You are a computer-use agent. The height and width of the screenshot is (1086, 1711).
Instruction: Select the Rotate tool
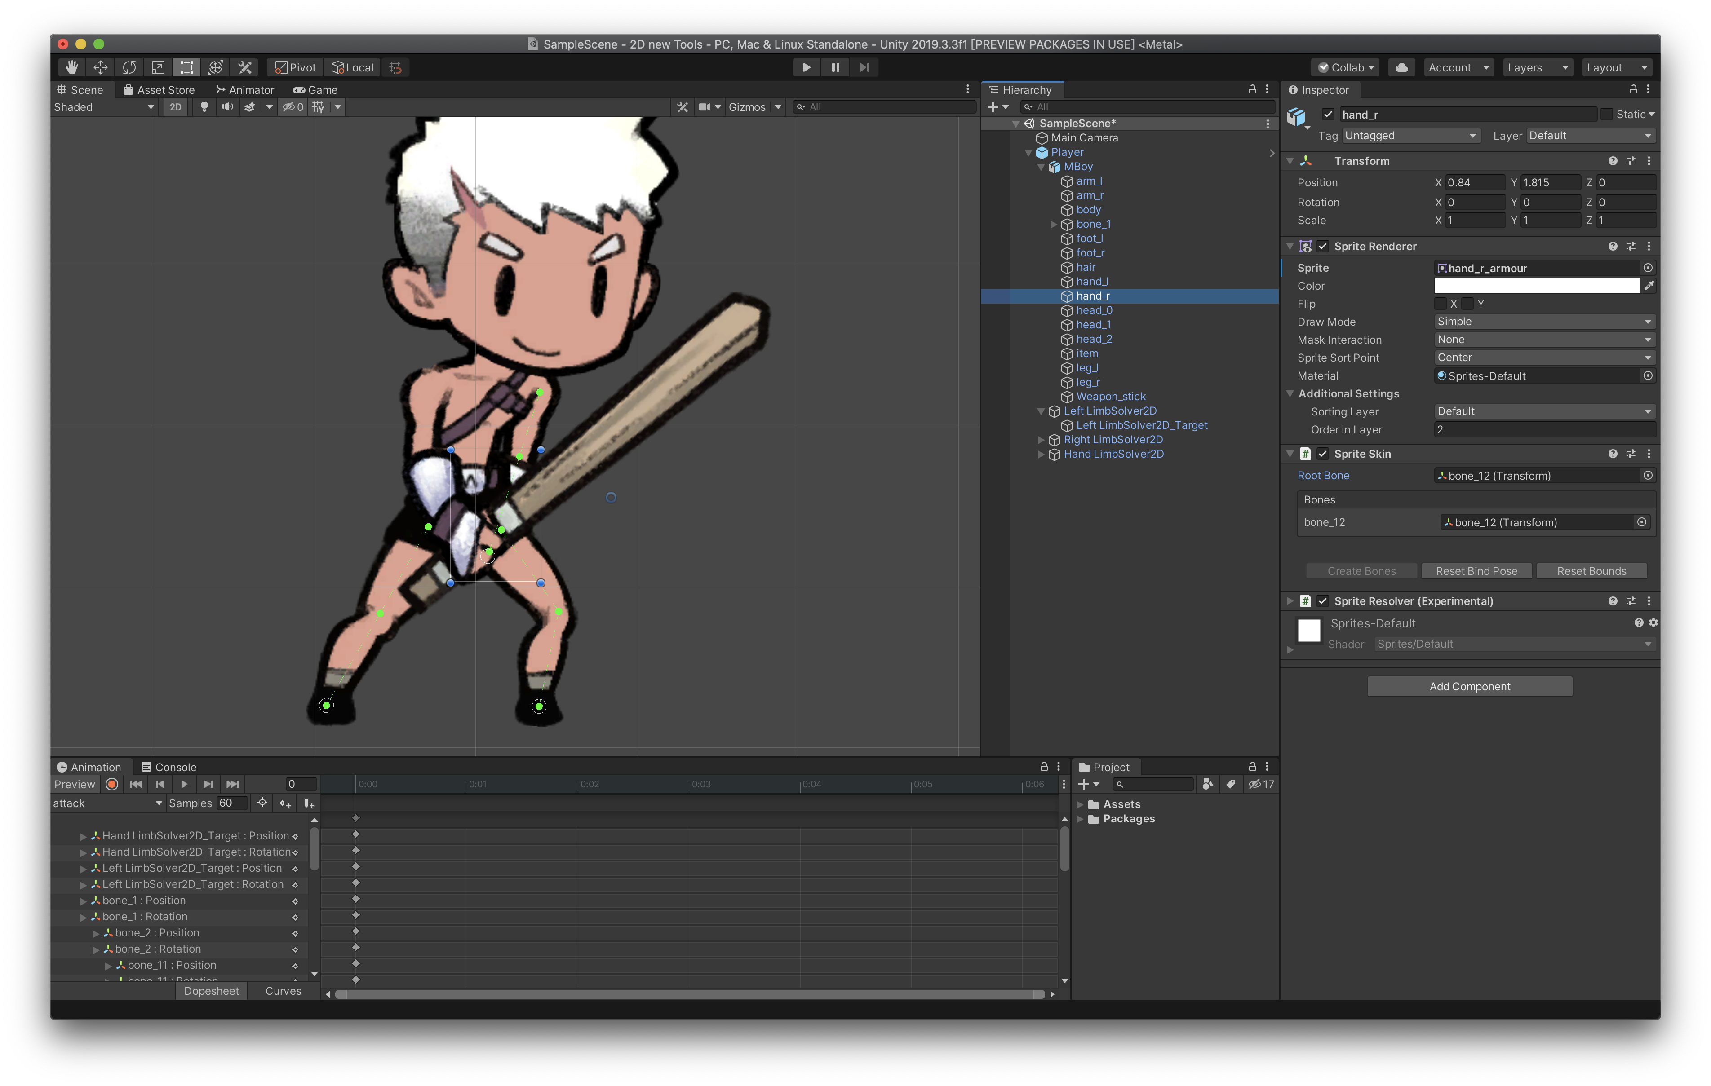click(129, 67)
